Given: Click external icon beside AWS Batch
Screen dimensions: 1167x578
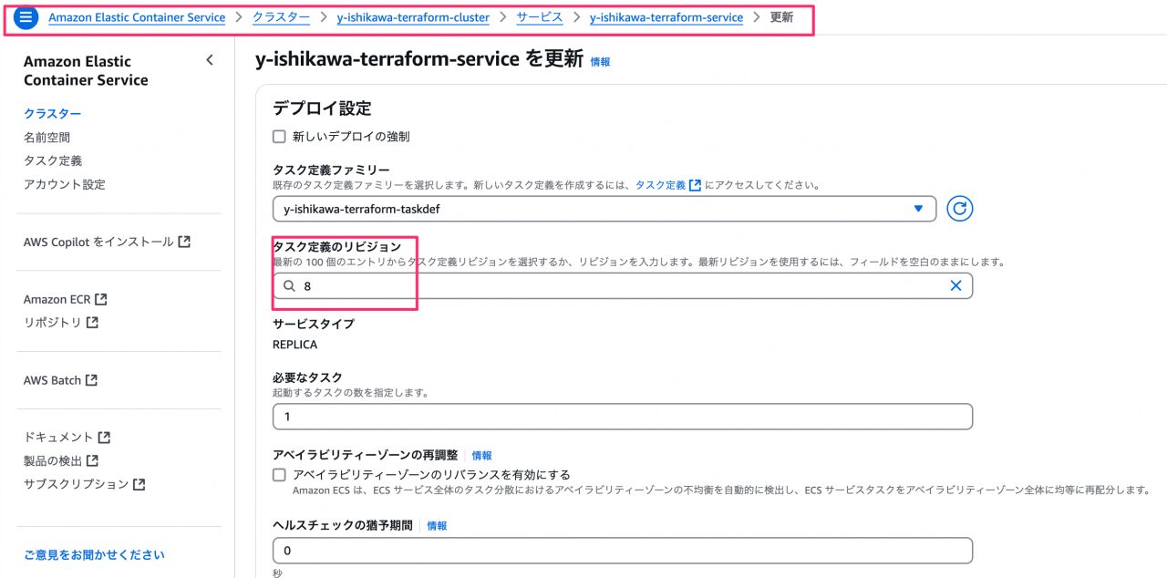Looking at the screenshot, I should click(x=91, y=380).
